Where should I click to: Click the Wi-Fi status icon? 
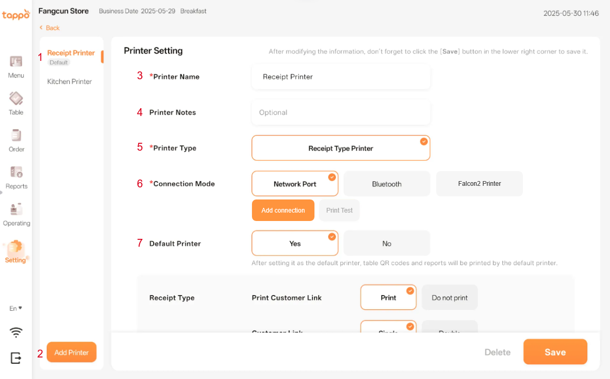pos(16,332)
